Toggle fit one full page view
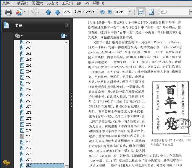Screen dimensions: 192x168 point(151,12)
